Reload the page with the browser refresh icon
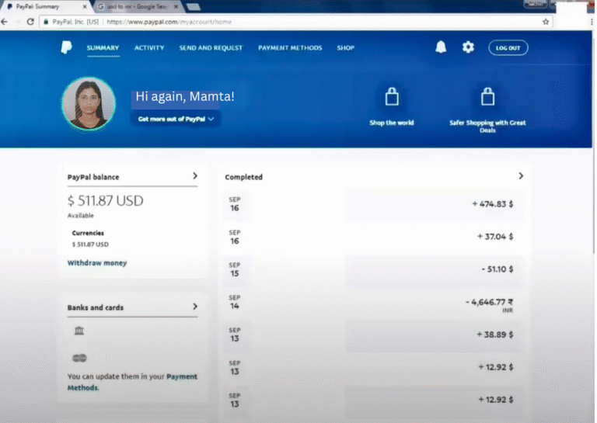 (30, 22)
